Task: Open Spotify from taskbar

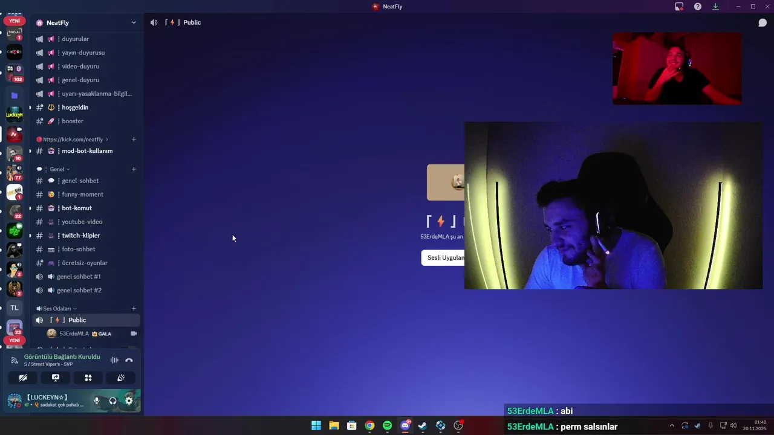Action: (387, 426)
